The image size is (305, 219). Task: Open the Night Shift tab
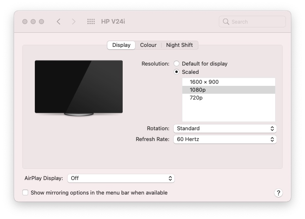coord(179,45)
